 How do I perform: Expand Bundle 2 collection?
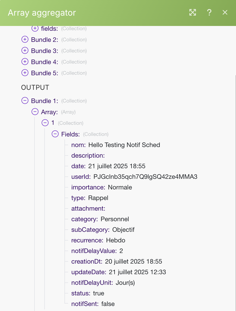pyautogui.click(x=25, y=39)
